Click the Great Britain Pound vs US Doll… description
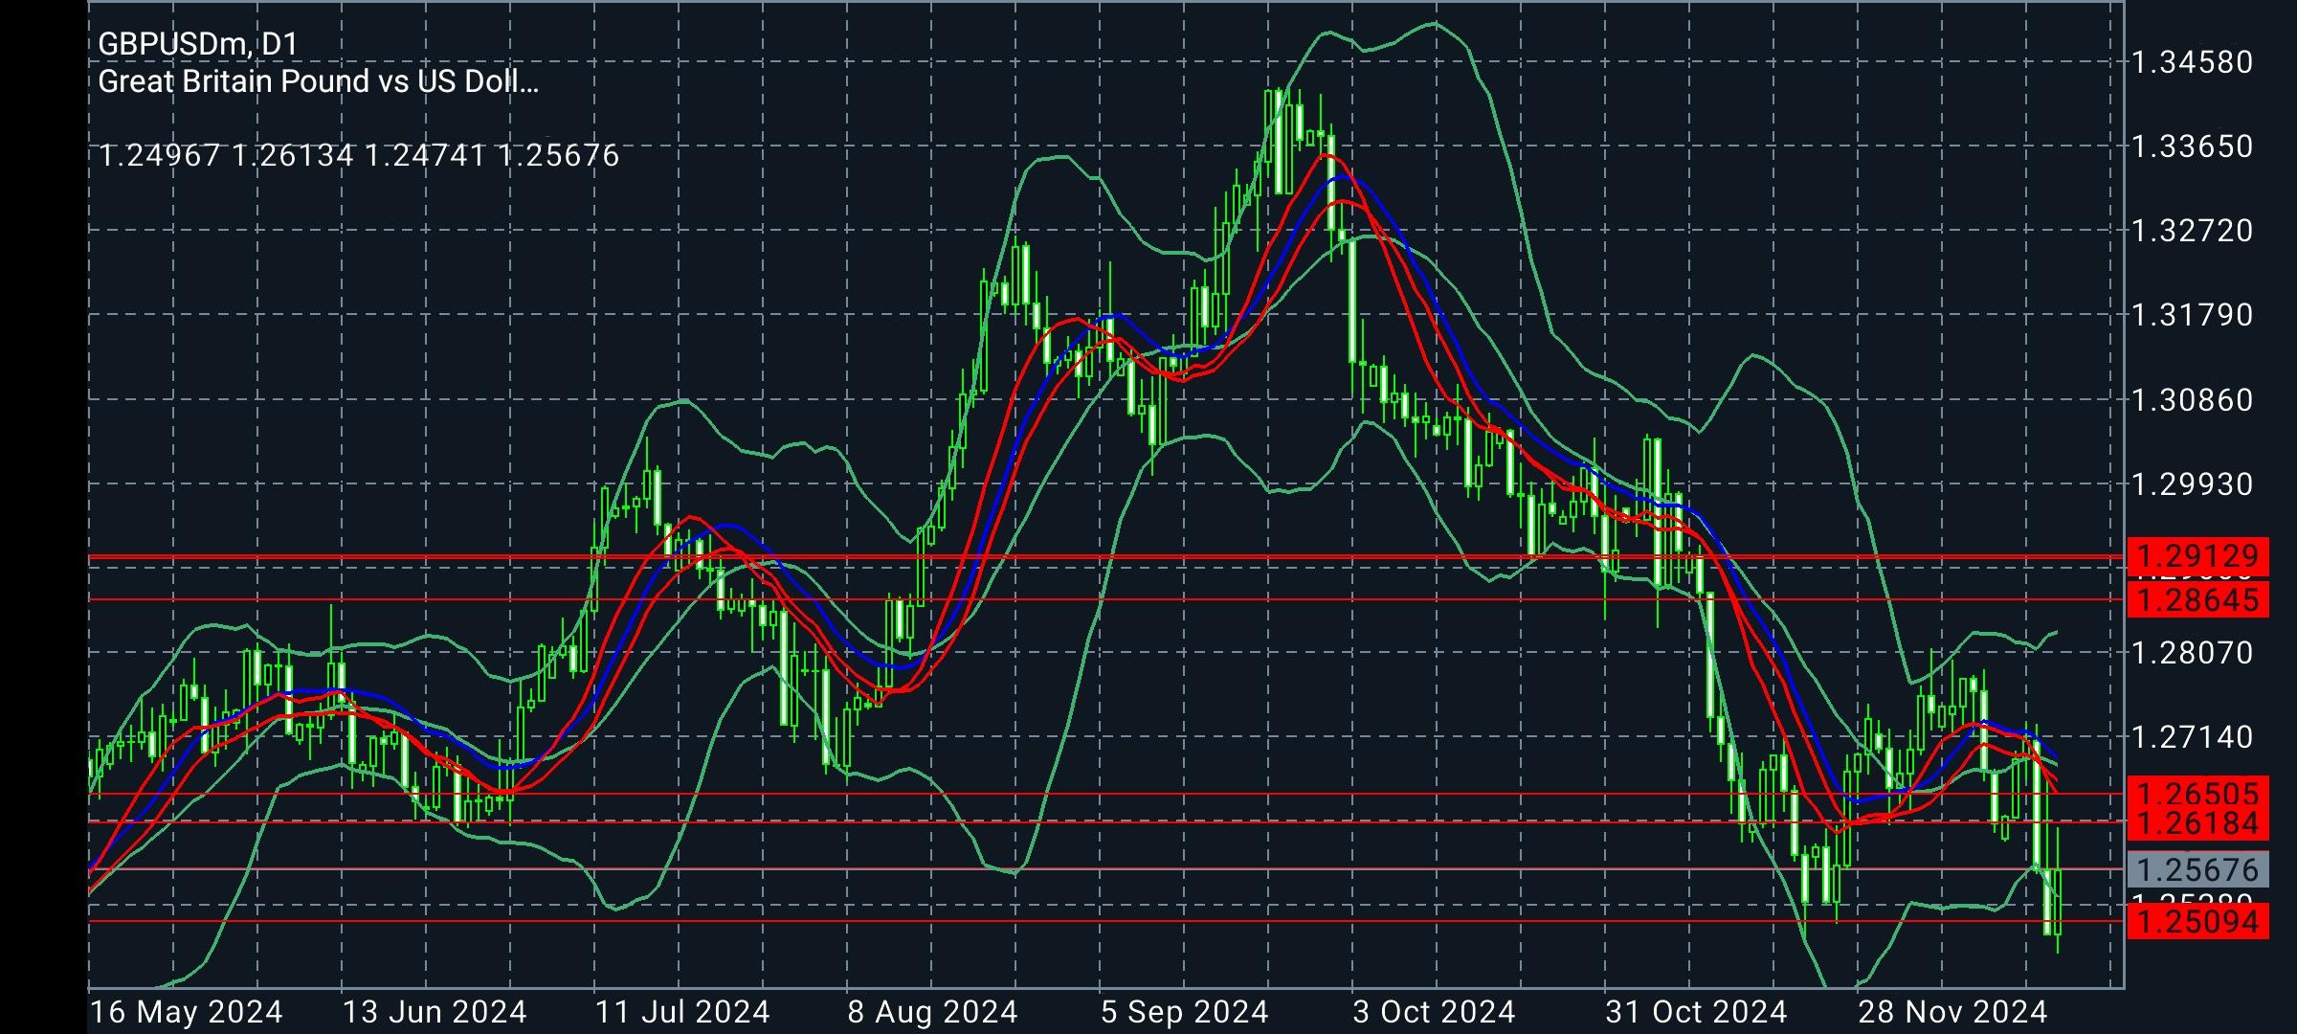Screen dimensions: 2297x1034 click(318, 82)
